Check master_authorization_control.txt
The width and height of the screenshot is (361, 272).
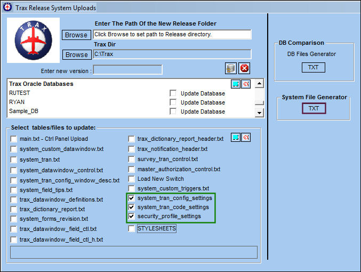tap(132, 169)
